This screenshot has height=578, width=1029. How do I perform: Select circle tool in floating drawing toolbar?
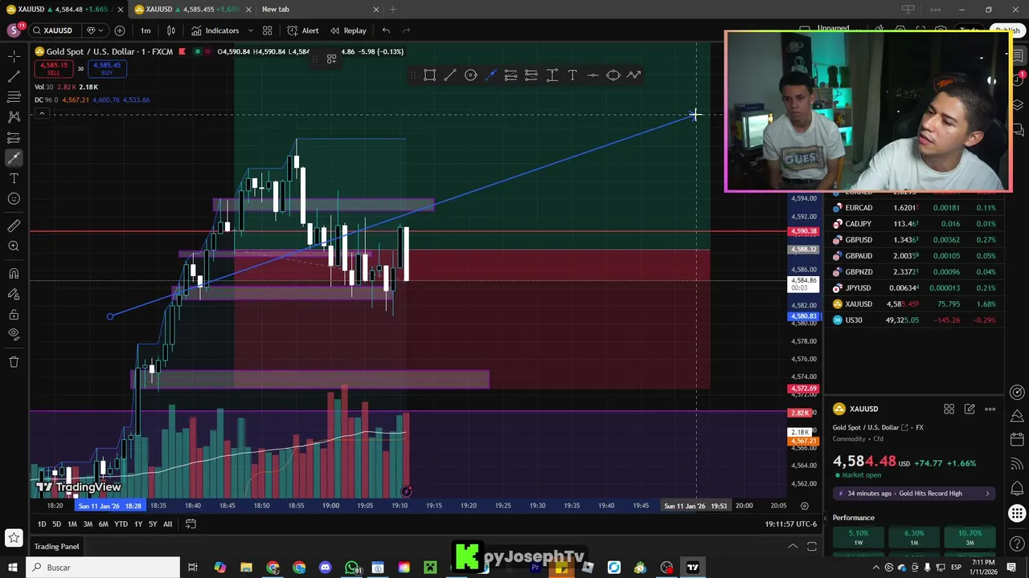pyautogui.click(x=471, y=75)
